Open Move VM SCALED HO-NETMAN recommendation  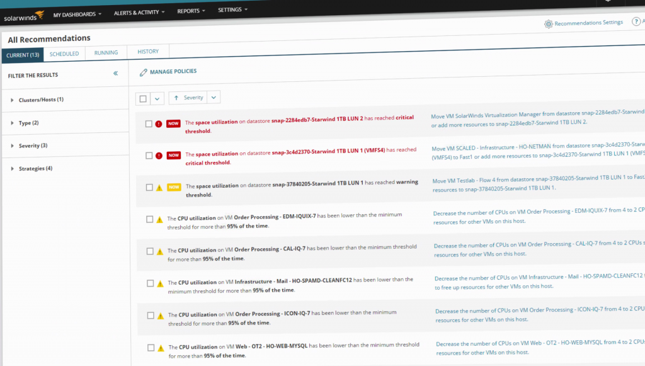coord(538,151)
